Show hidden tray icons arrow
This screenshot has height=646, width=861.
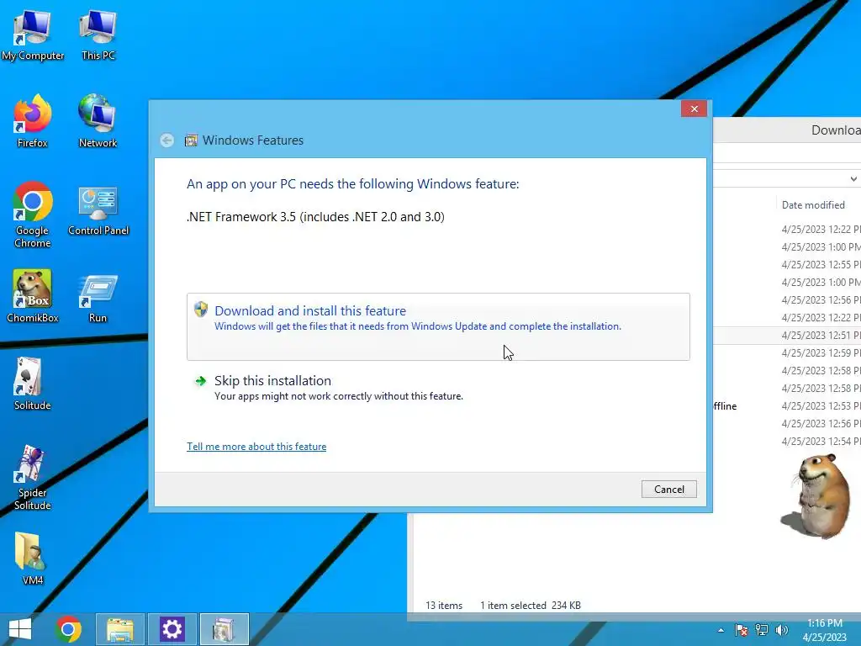[x=721, y=630]
